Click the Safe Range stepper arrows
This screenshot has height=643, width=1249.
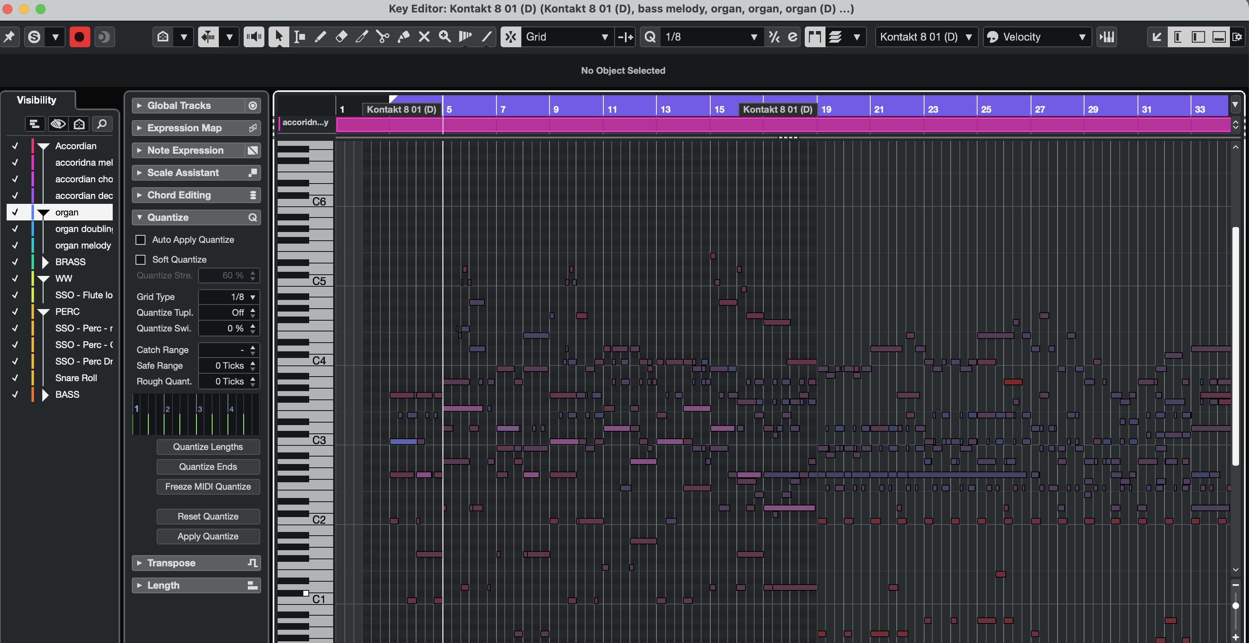click(253, 366)
